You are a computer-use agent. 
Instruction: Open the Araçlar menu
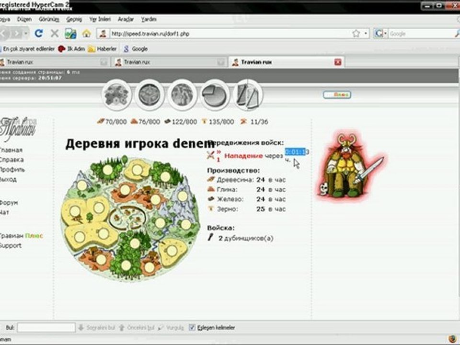point(126,19)
